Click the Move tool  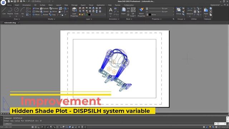click(36, 15)
